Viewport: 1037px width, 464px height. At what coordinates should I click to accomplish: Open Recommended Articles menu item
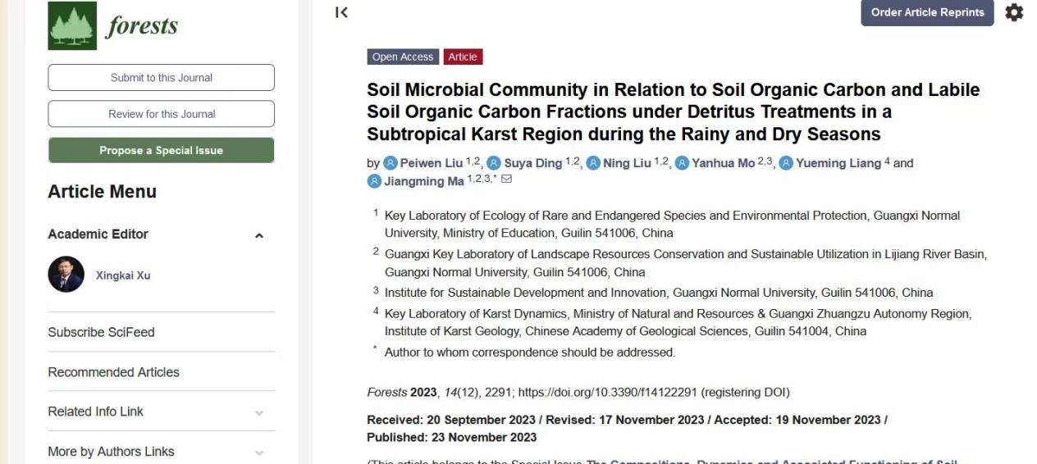point(113,372)
